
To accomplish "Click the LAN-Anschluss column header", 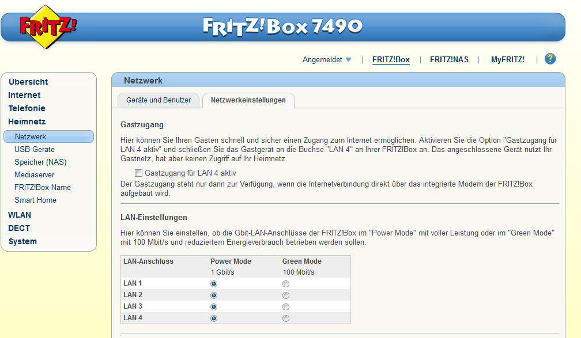I will coord(148,261).
